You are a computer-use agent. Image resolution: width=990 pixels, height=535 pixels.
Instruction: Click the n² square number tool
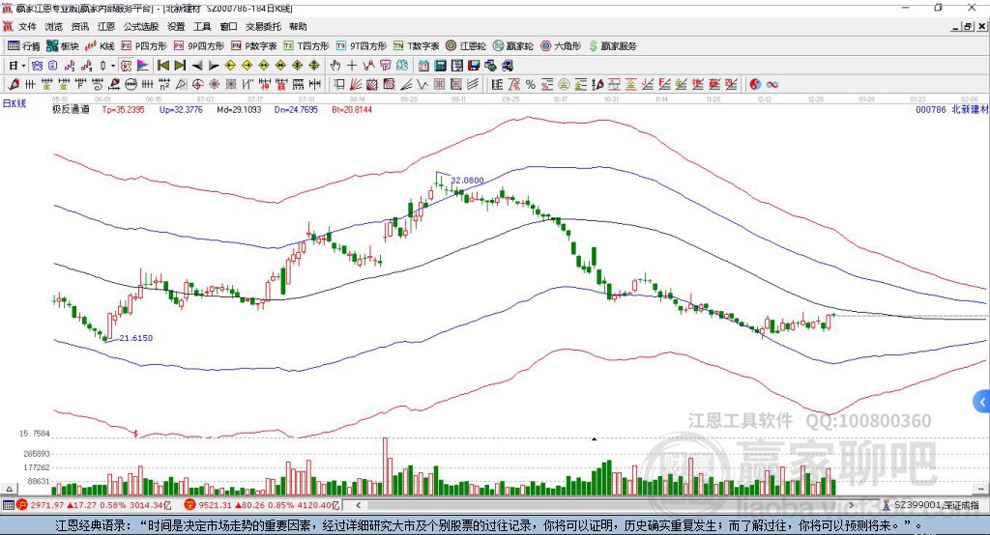164,85
